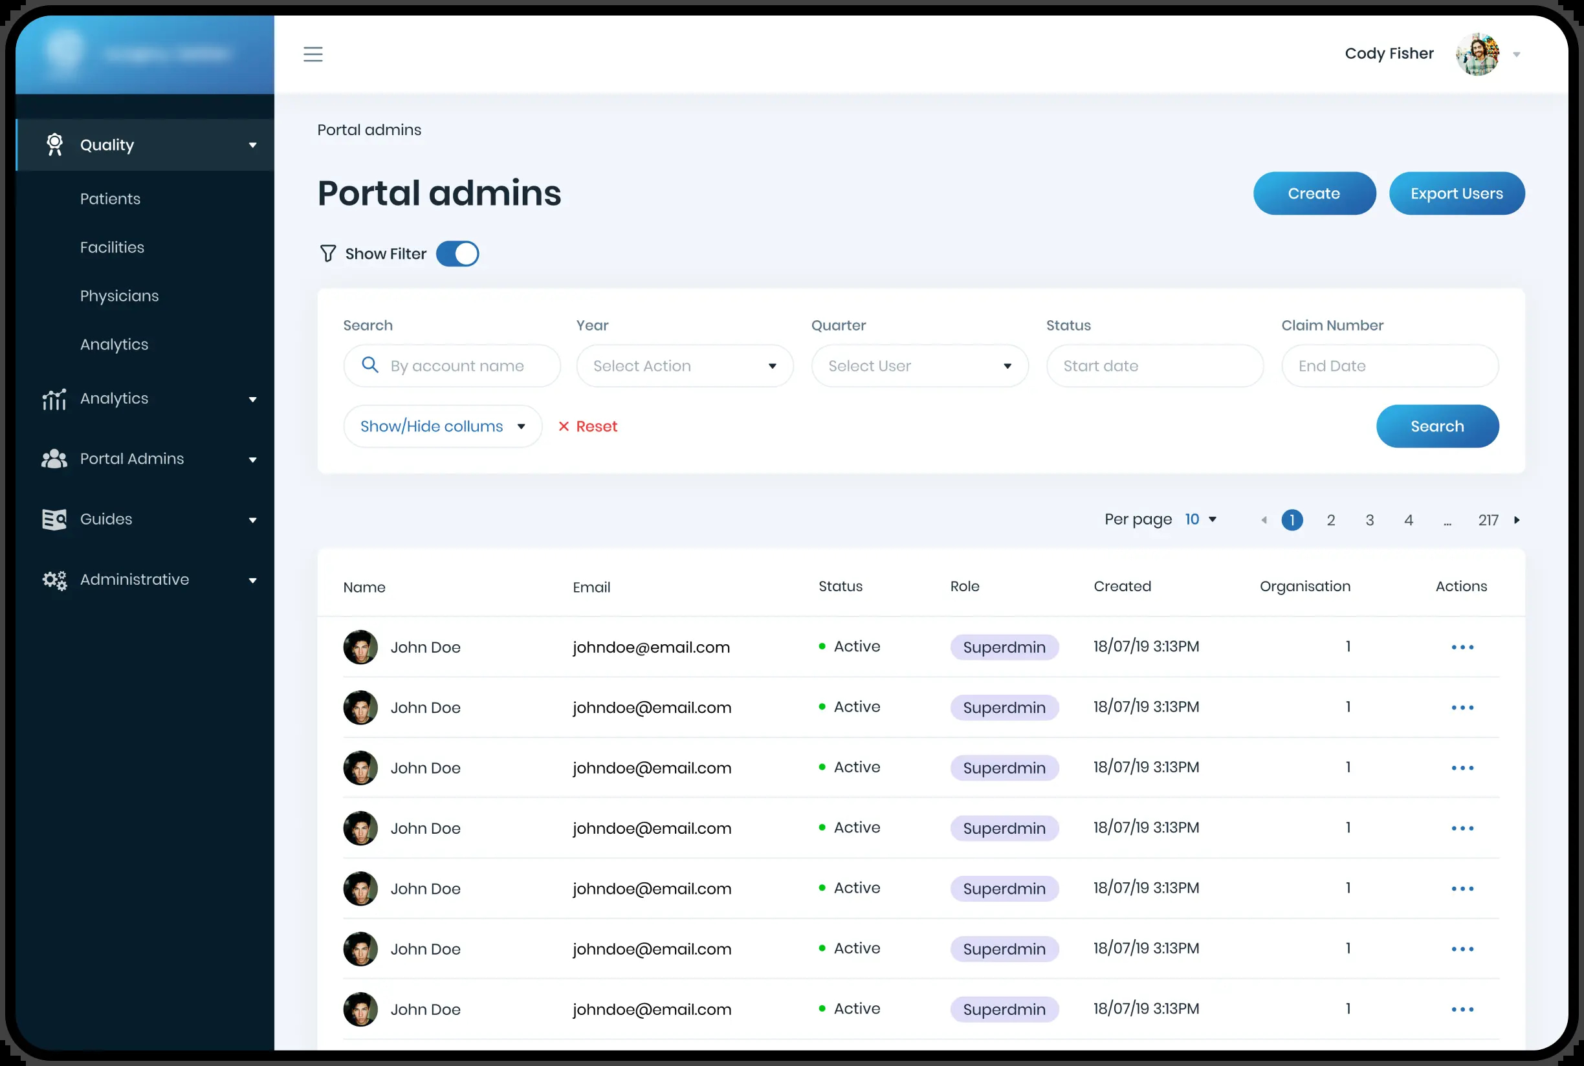1584x1066 pixels.
Task: Open actions dots for first John Doe row
Action: (x=1462, y=647)
